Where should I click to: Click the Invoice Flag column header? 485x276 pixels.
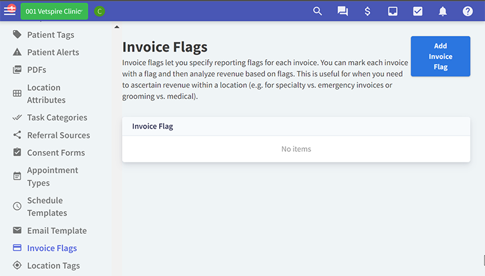click(152, 126)
